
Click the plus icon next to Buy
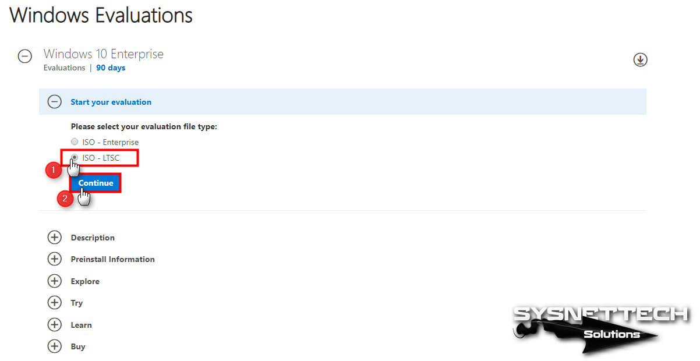[54, 346]
